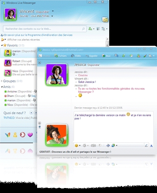This screenshot has width=157, height=193.
Task: Click the yellow Messenger buddy icon at bottom
Action: click(15, 135)
